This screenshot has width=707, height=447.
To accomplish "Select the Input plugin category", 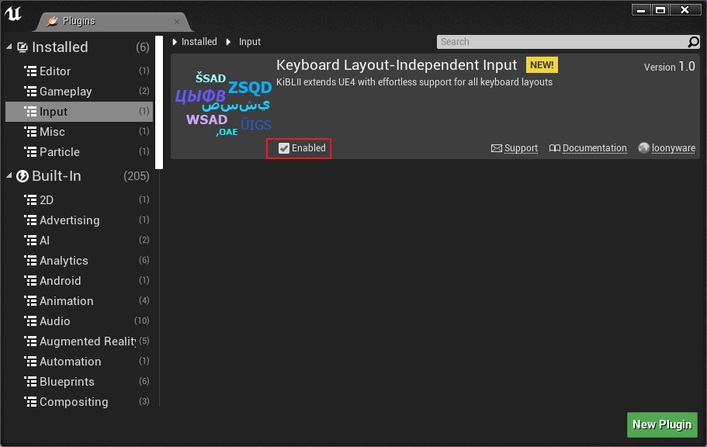I will click(79, 112).
